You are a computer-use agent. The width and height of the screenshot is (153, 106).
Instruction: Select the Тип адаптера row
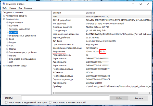pos(102,24)
